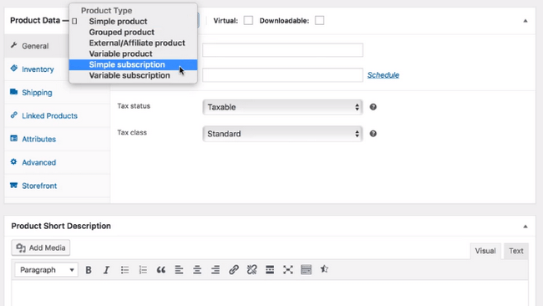Switch editor to Text tab
The image size is (543, 306).
pyautogui.click(x=516, y=251)
